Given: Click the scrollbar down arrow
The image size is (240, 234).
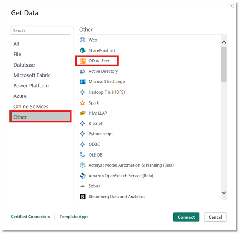Looking at the screenshot, I should 224,193.
